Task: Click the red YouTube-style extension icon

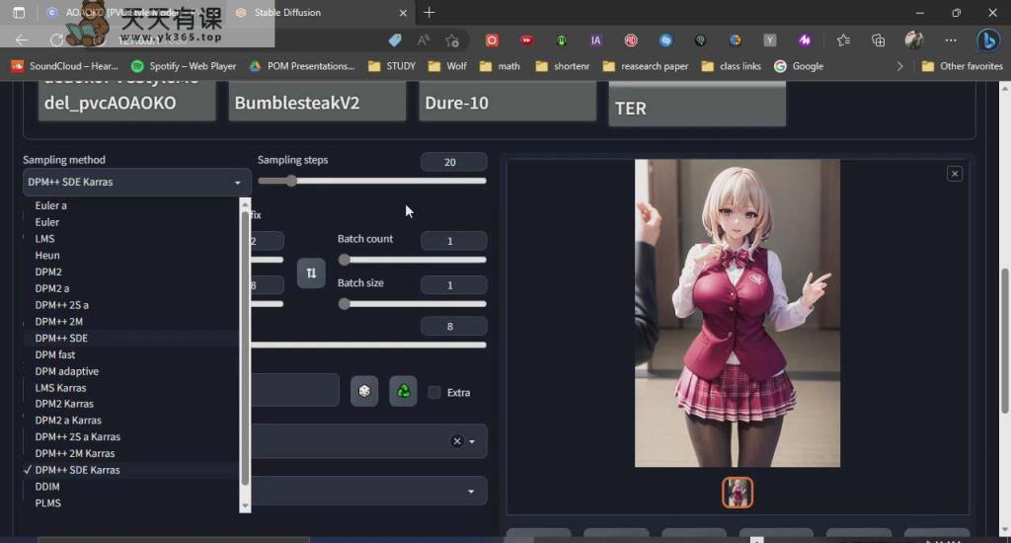Action: pos(527,39)
